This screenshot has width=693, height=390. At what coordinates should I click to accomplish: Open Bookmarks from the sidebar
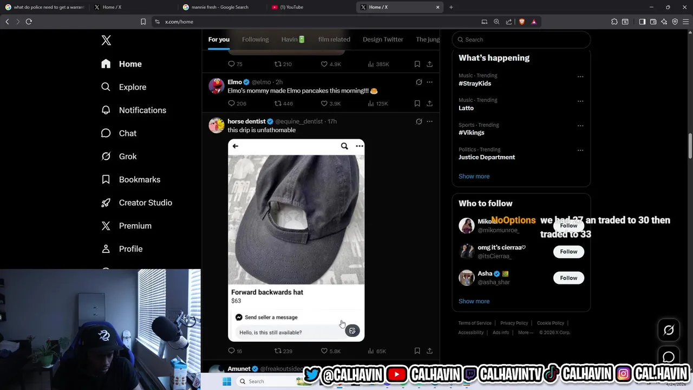(x=130, y=179)
